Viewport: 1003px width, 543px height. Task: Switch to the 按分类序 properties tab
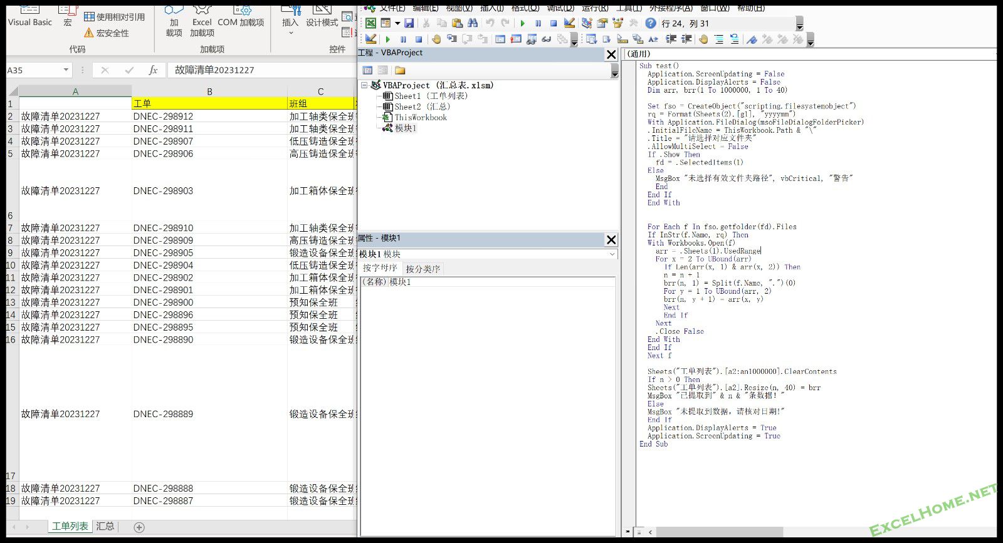pyautogui.click(x=423, y=269)
